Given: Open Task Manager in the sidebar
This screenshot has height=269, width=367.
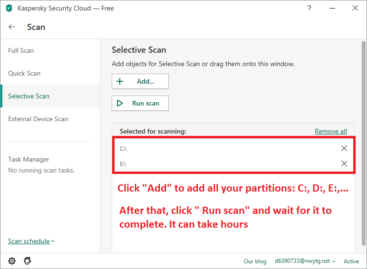Looking at the screenshot, I should pos(29,159).
